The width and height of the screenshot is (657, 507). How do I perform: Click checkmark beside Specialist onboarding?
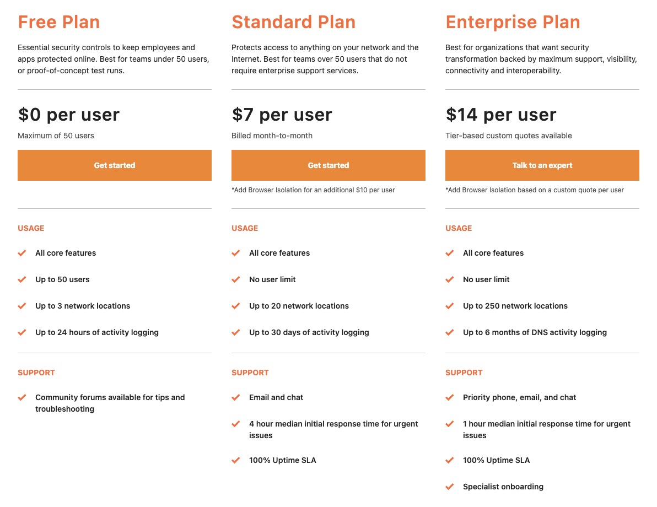pos(450,487)
